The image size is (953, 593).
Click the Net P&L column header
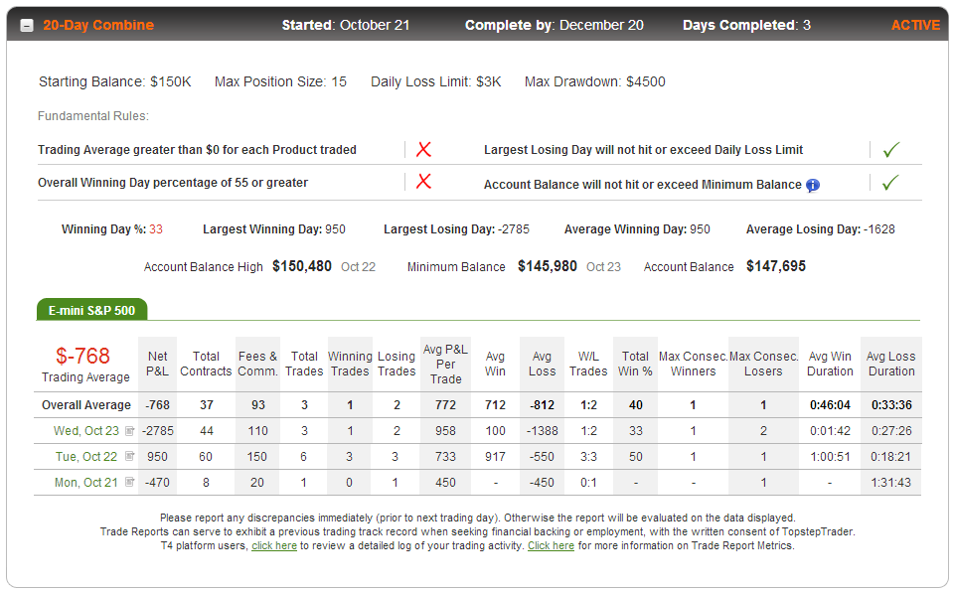click(157, 364)
